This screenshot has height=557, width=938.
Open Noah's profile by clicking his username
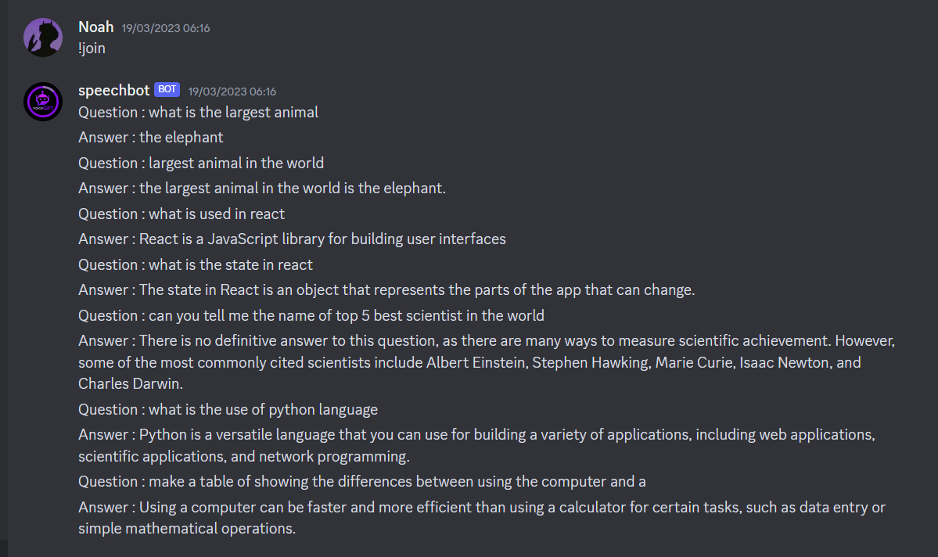(x=95, y=26)
